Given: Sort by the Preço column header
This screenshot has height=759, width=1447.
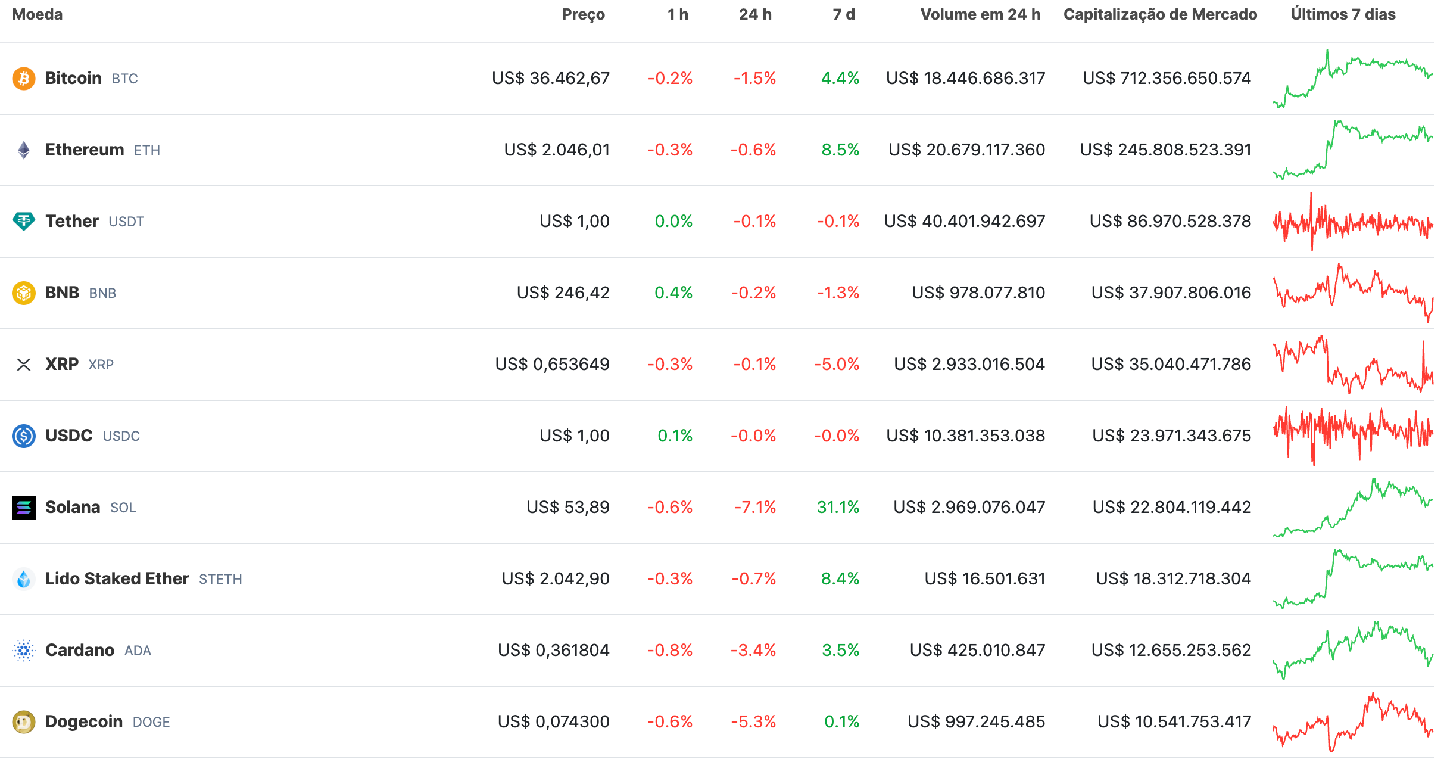Looking at the screenshot, I should coord(583,14).
